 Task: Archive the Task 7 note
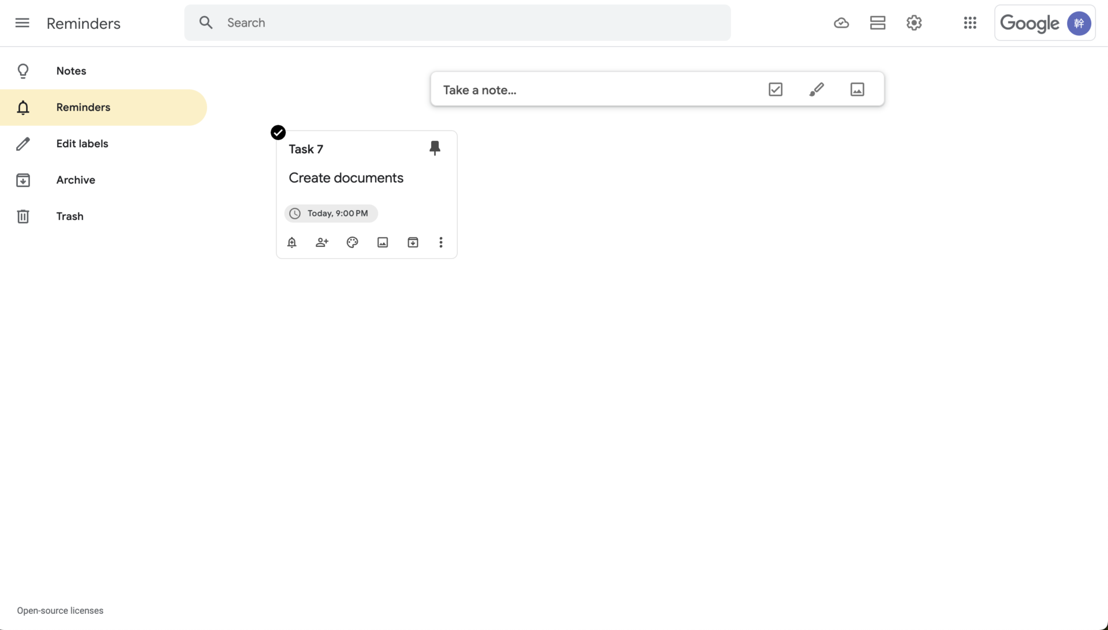(412, 242)
